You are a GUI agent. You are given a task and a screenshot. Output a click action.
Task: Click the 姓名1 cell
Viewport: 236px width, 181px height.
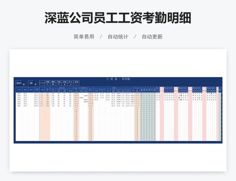[x=25, y=94]
